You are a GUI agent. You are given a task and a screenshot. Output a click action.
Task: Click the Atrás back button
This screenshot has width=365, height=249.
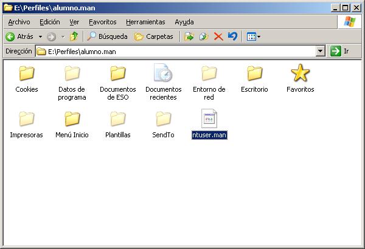[19, 36]
